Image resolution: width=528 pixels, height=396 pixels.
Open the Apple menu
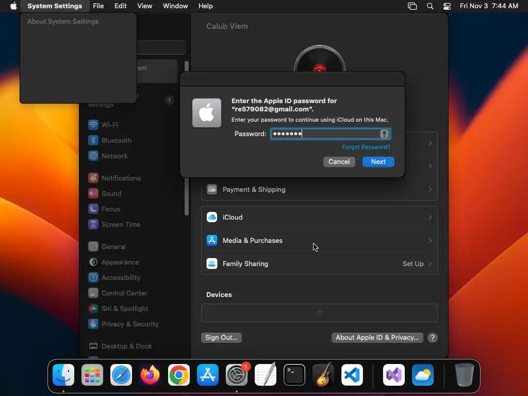[13, 6]
